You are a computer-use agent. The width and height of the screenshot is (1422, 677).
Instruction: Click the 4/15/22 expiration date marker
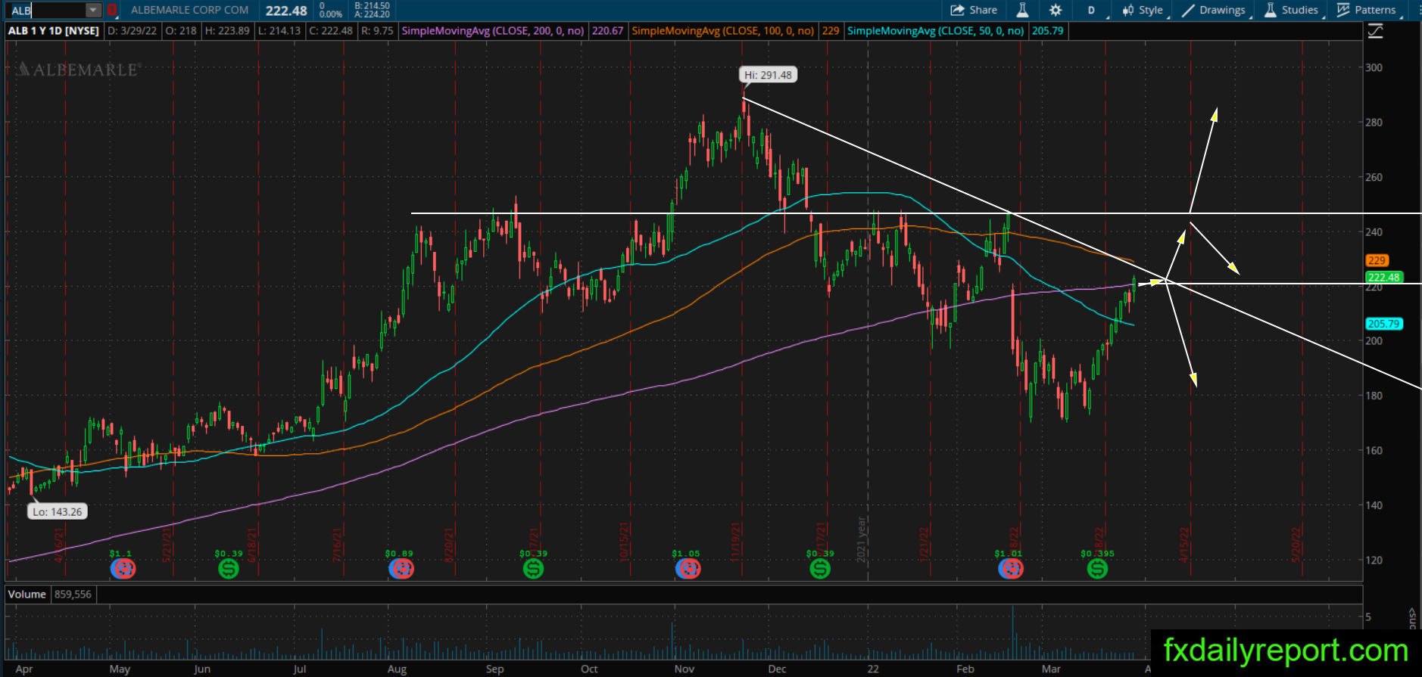click(x=1185, y=545)
